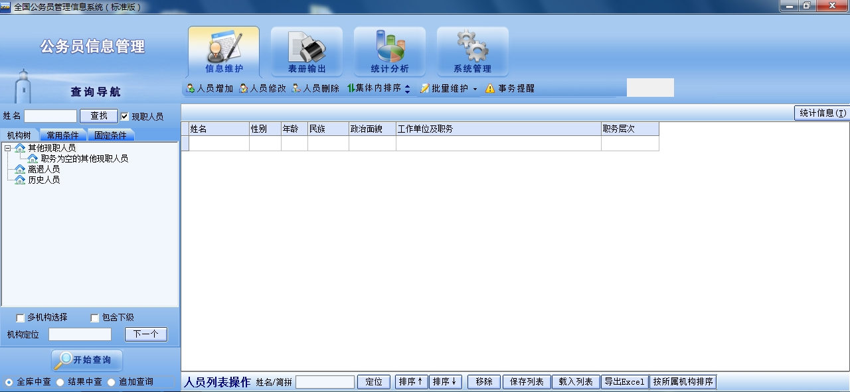Select the 结果中查 radio button
Viewport: 850px width, 392px height.
click(60, 382)
